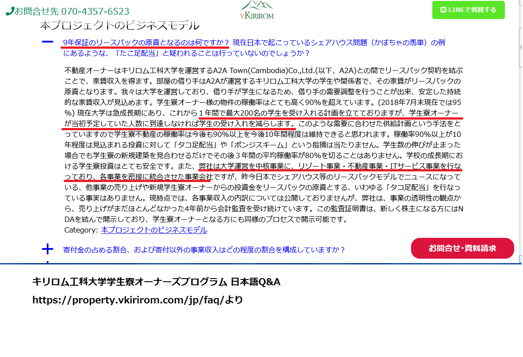Viewport: 523px width, 357px height.
Task: Click the green phone handset icon
Action: tap(10, 12)
